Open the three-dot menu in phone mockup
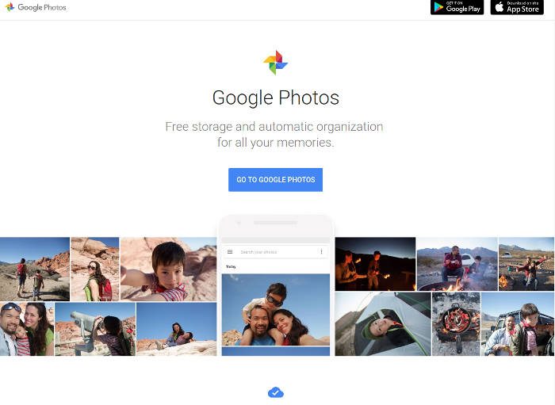The height and width of the screenshot is (405, 555). point(321,252)
